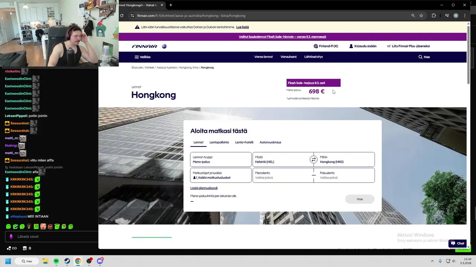Open the Chrome profile avatar M
This screenshot has width=476, height=267.
(x=456, y=16)
